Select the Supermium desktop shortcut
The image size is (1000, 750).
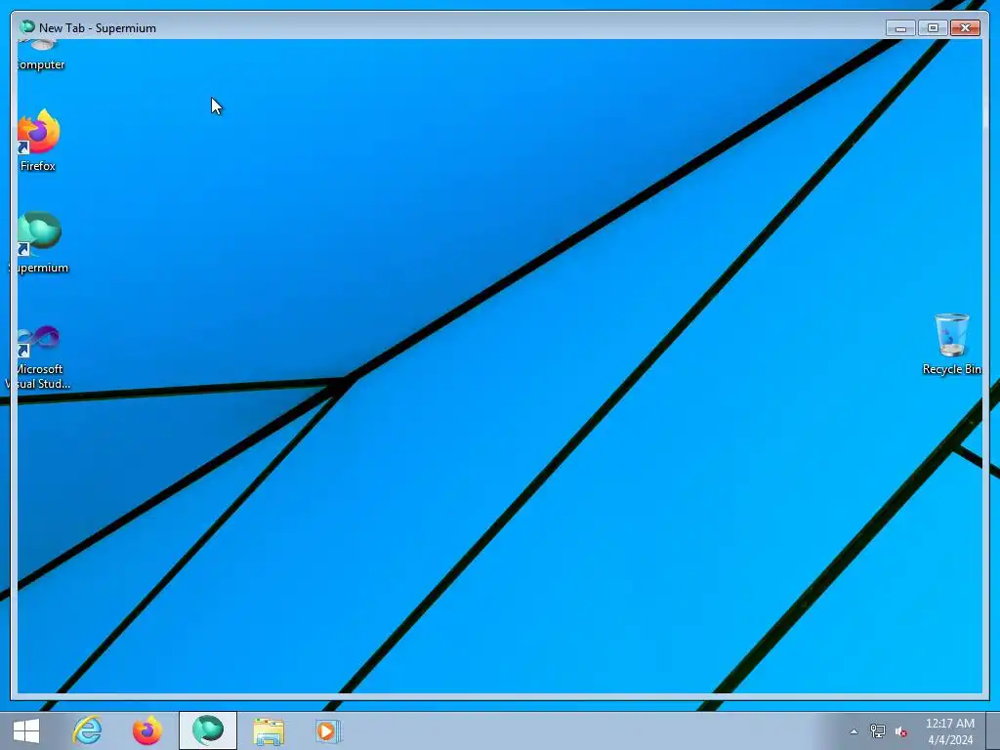tap(38, 242)
